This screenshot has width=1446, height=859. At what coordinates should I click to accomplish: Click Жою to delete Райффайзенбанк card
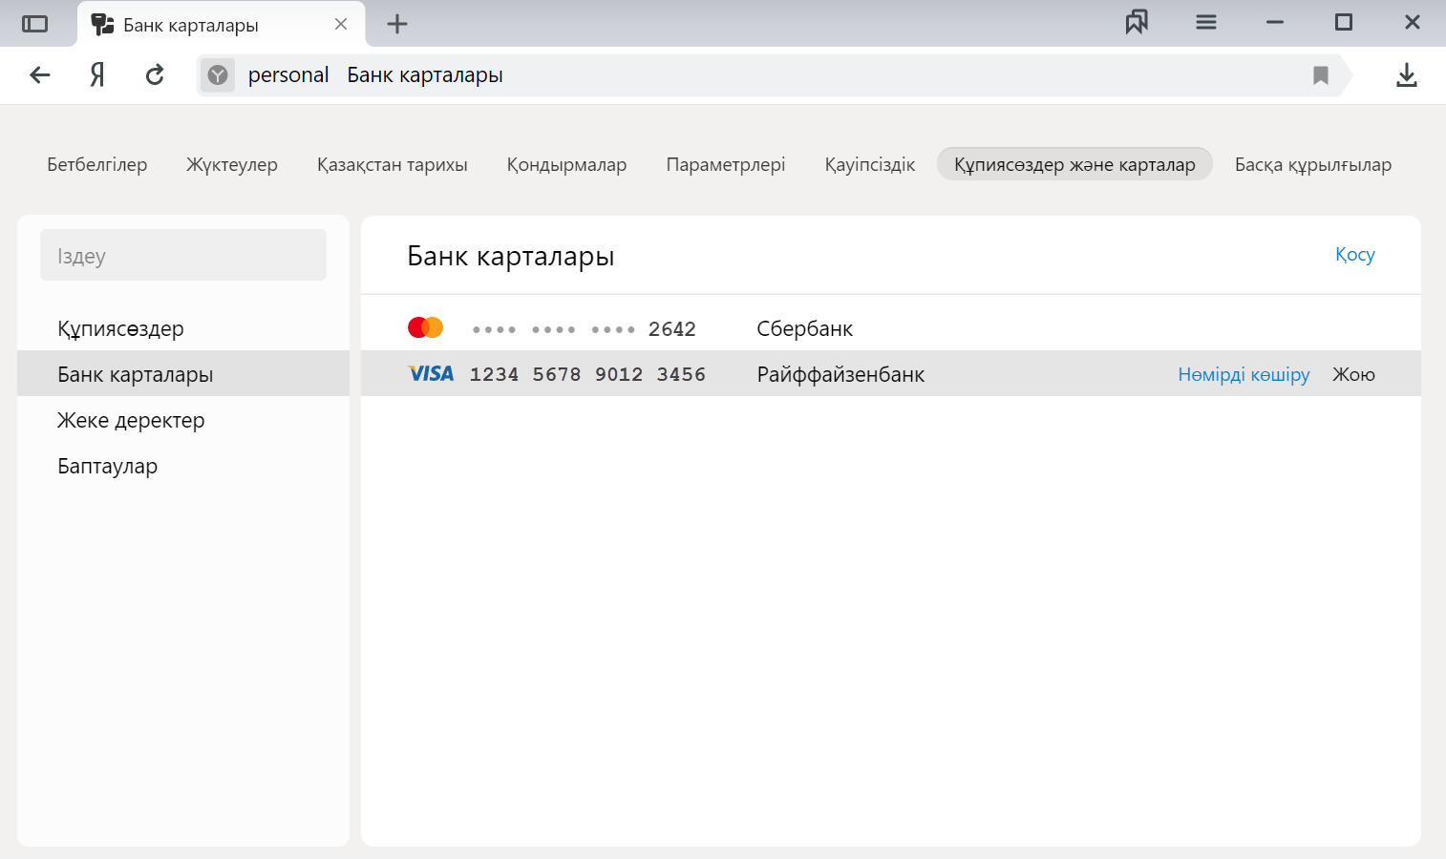pyautogui.click(x=1353, y=374)
